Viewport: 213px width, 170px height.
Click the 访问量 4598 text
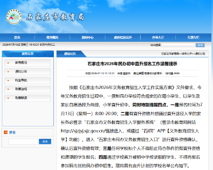(x=172, y=73)
